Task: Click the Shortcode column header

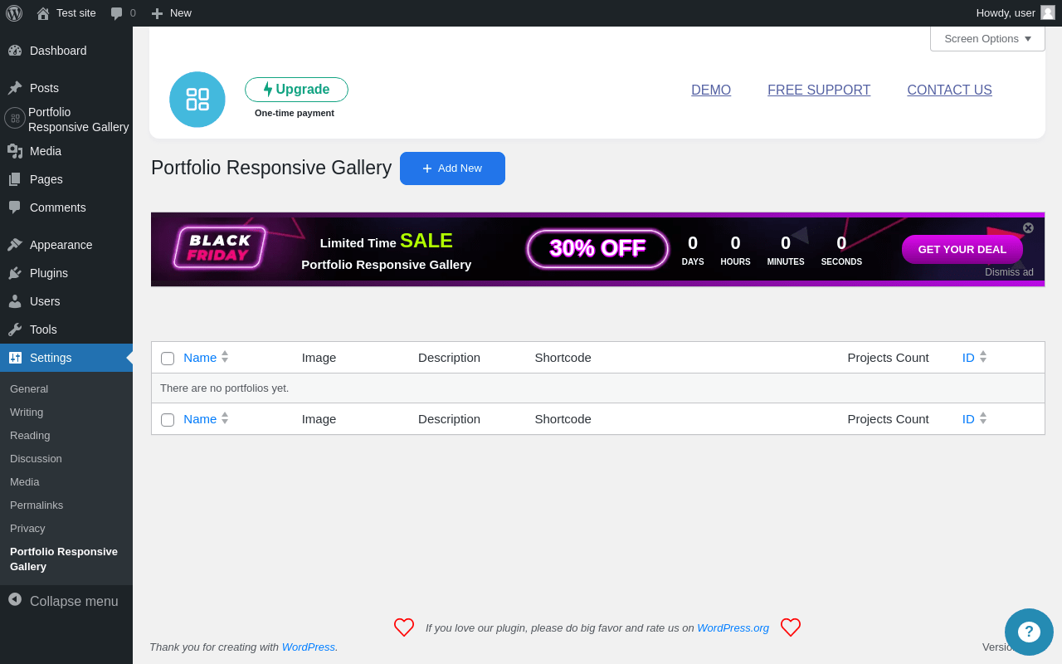Action: point(563,357)
